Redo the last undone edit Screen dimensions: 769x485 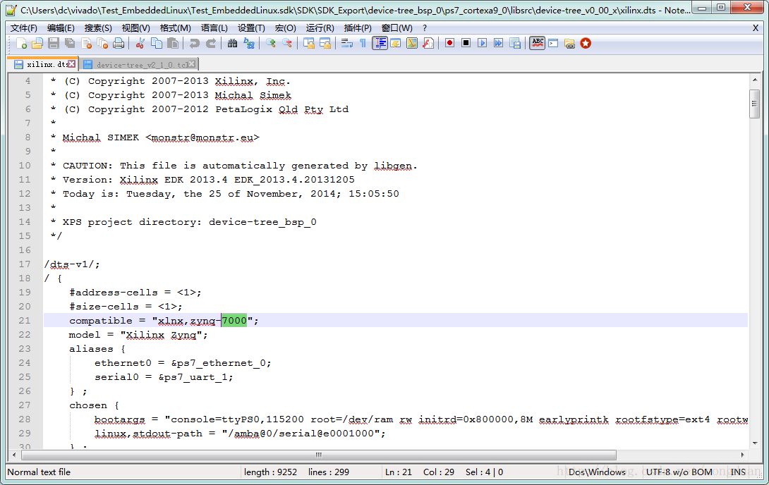[210, 44]
